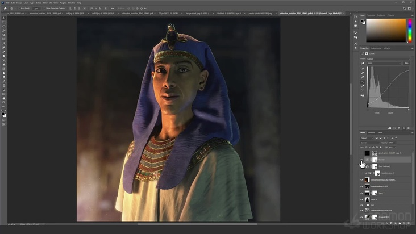416x234 pixels.
Task: Select the Lasso tool
Action: (x=4, y=27)
